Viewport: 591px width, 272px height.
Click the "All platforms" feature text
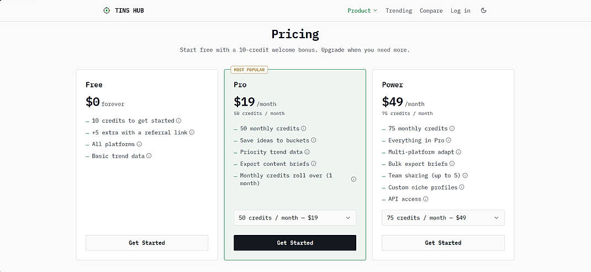(113, 144)
